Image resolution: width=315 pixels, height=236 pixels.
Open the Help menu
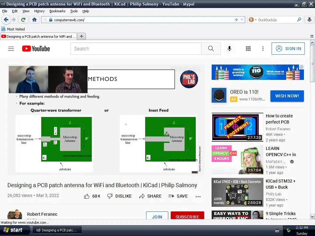click(x=86, y=11)
